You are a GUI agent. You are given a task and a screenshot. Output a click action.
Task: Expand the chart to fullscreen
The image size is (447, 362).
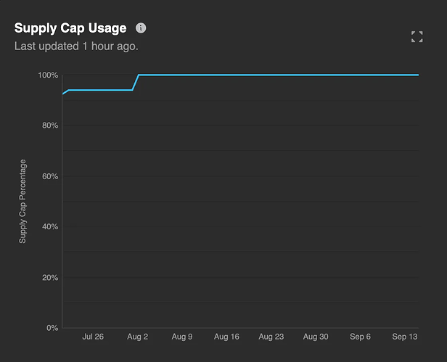pos(417,36)
